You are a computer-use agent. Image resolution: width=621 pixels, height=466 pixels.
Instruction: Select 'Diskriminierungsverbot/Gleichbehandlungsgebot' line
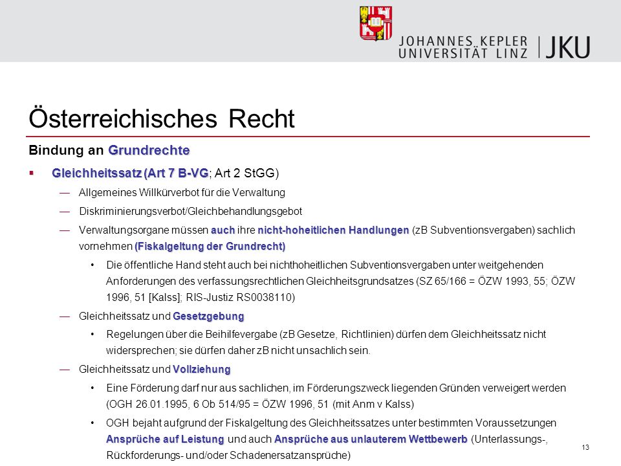point(190,211)
